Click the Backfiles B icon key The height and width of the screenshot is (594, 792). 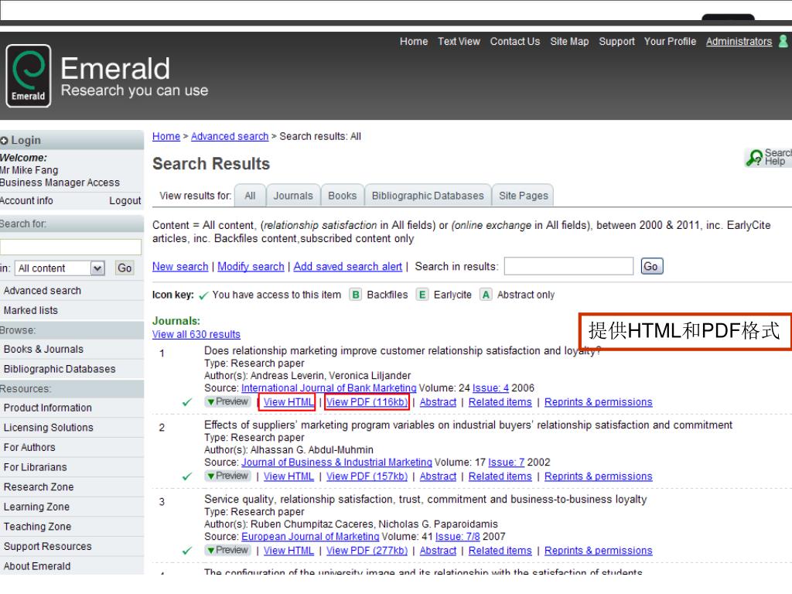356,295
